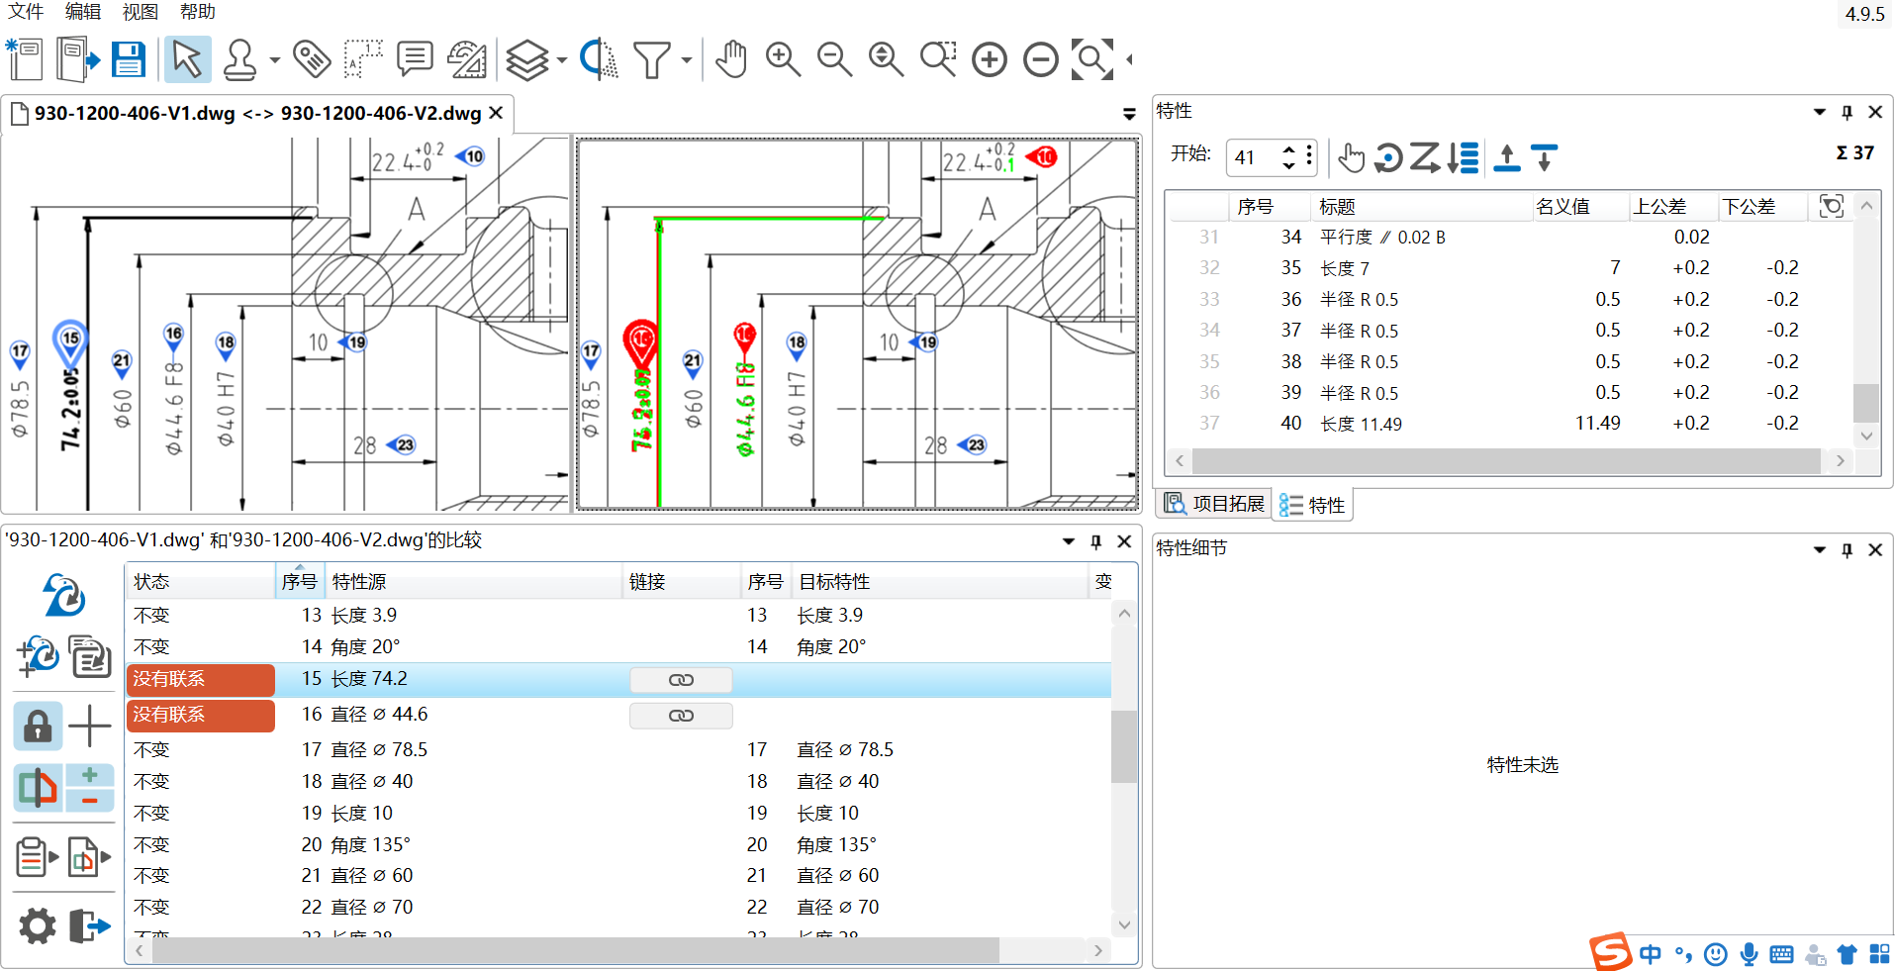This screenshot has width=1895, height=971.
Task: Toggle the overlay comparison view button
Action: click(x=38, y=788)
